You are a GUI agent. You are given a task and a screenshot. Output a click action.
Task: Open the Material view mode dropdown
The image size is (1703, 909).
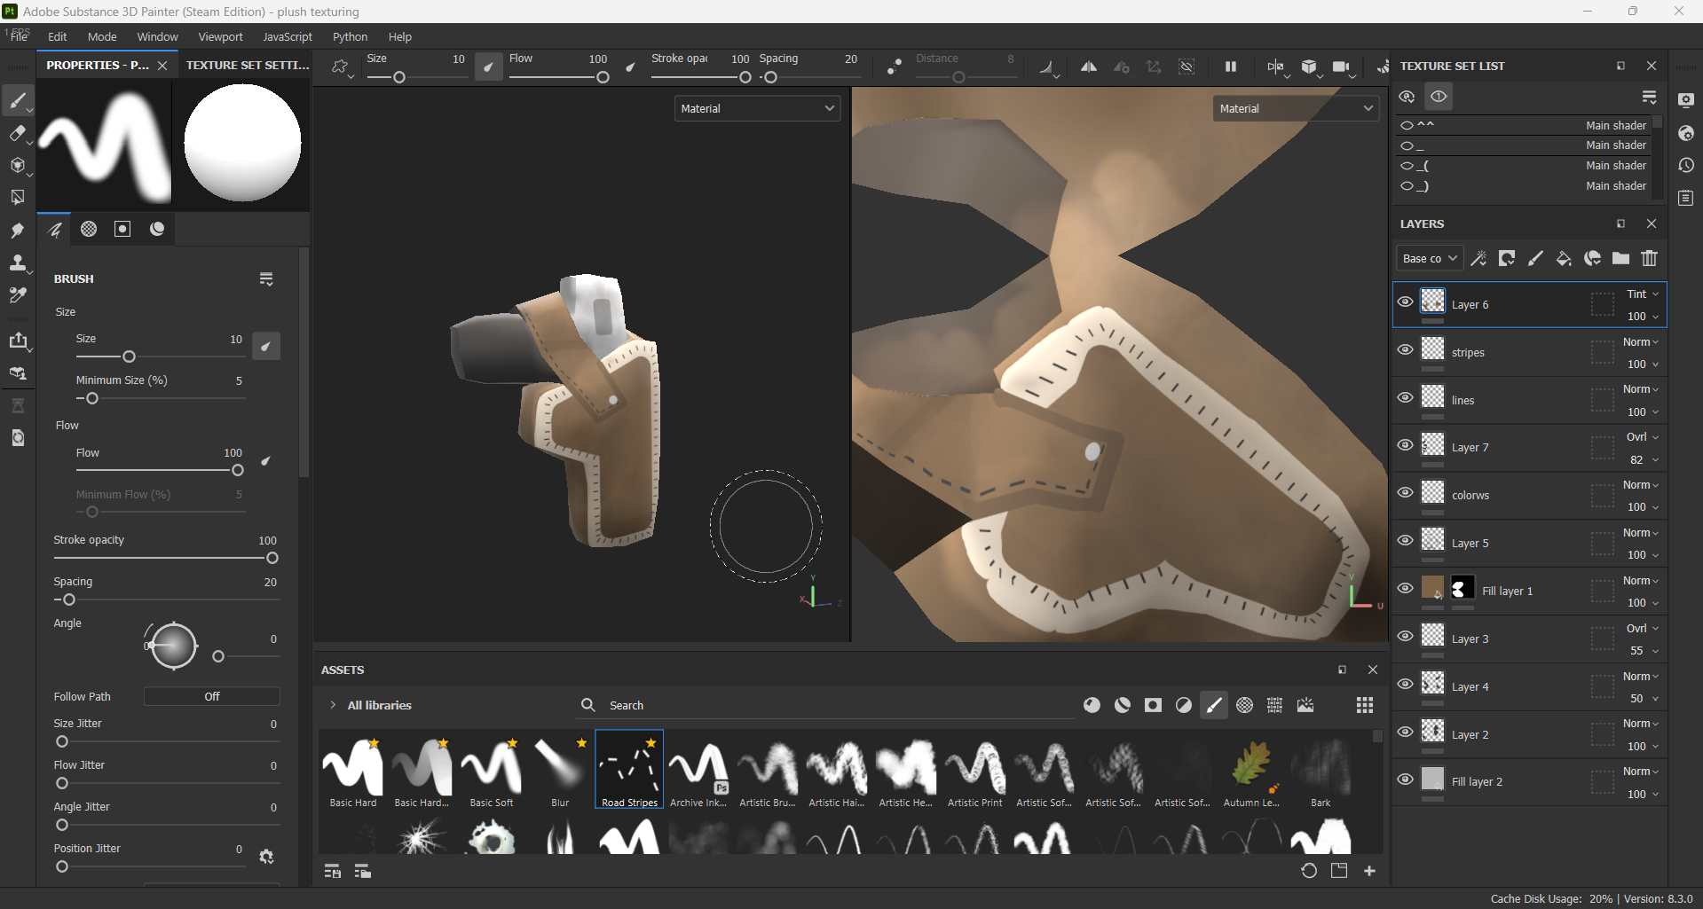(x=757, y=107)
